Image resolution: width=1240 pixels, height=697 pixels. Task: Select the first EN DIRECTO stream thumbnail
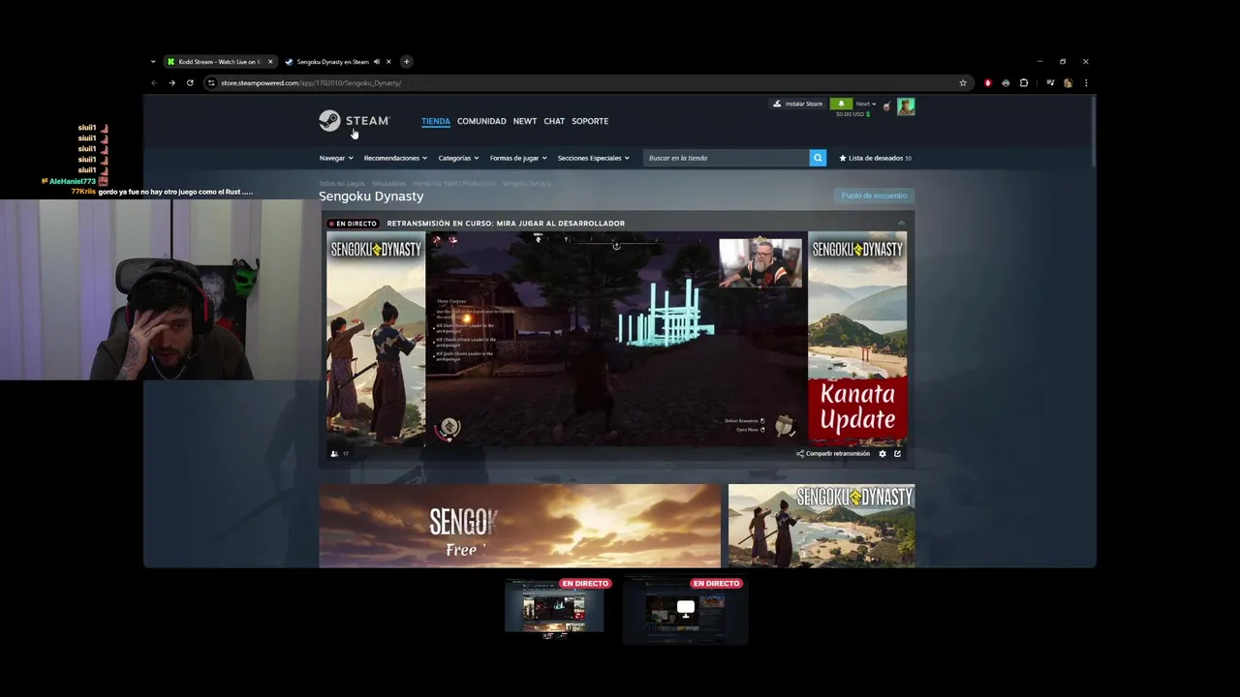pos(554,608)
